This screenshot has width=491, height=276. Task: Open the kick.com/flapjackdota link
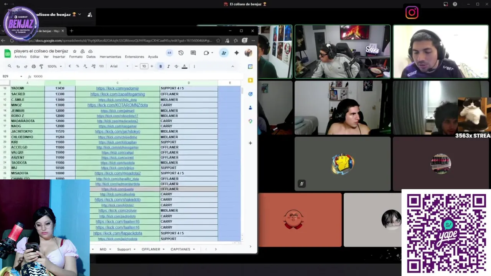point(117,233)
